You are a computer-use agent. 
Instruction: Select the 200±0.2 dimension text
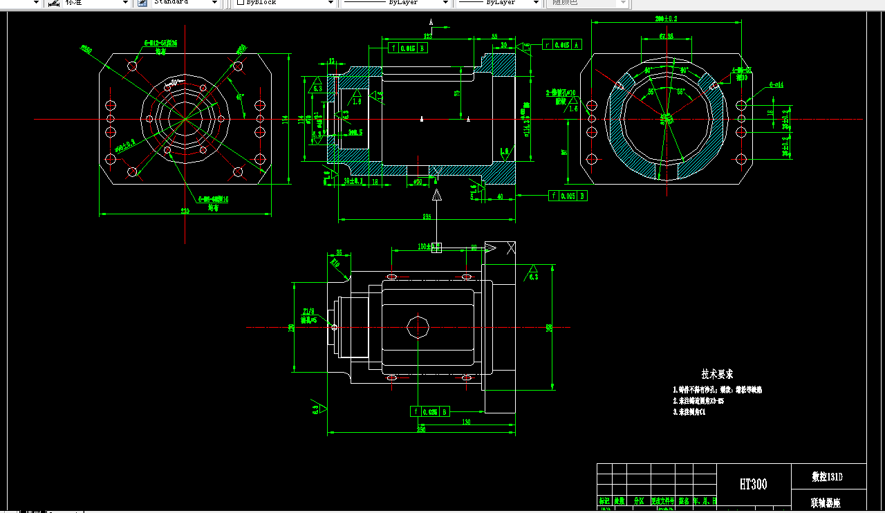tap(667, 18)
